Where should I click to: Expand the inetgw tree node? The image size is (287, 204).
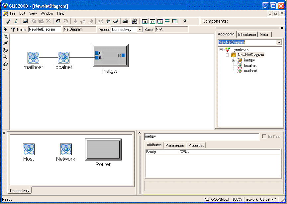234,60
